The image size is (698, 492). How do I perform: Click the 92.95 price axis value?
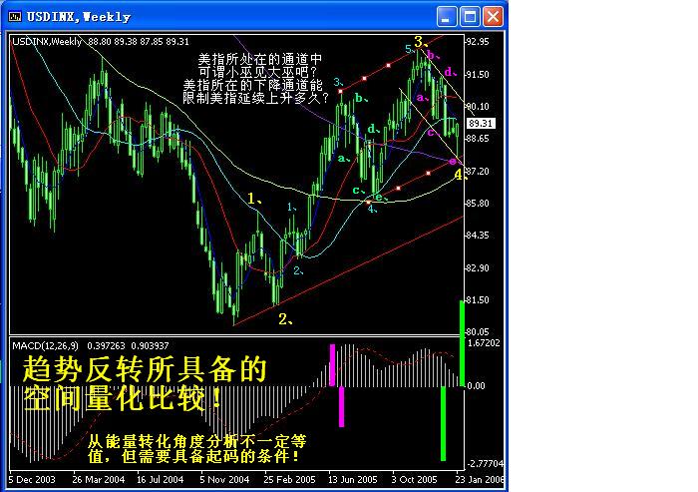pyautogui.click(x=478, y=42)
